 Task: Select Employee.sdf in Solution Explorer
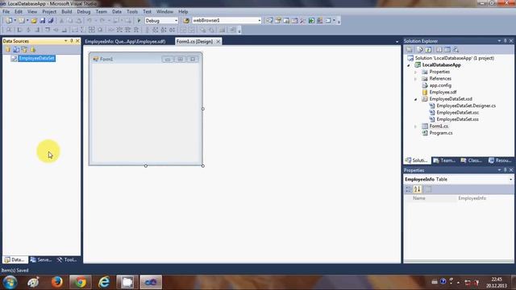pos(443,93)
